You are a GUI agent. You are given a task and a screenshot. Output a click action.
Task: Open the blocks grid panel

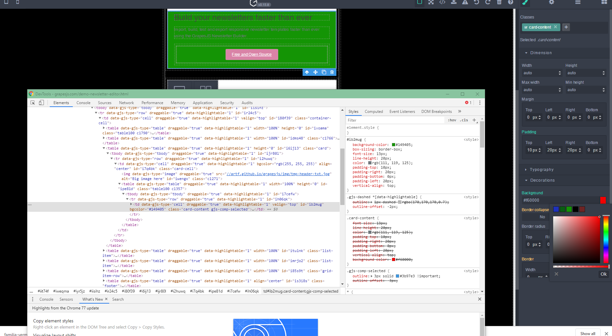coord(604,2)
